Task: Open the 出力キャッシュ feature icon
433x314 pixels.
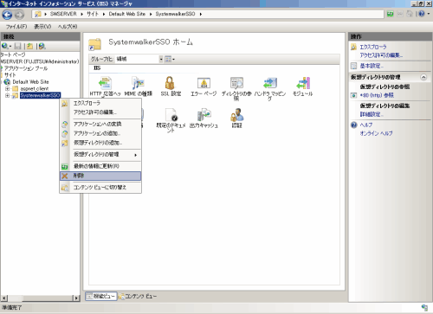Action: [x=204, y=115]
